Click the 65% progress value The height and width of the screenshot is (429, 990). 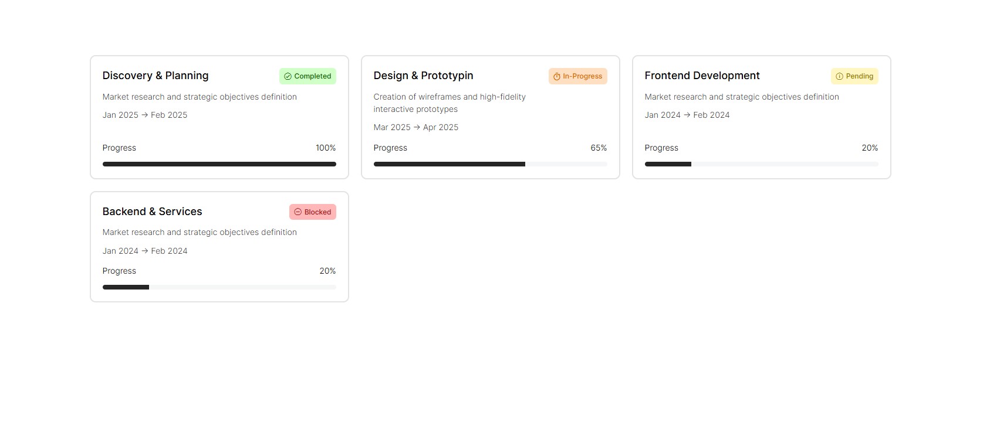tap(599, 148)
